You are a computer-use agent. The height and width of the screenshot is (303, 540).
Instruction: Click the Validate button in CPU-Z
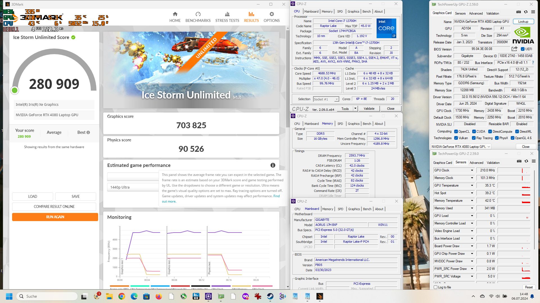click(369, 109)
